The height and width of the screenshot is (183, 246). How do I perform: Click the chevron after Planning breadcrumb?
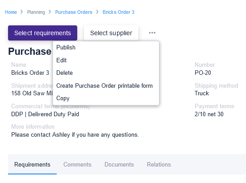(x=50, y=12)
